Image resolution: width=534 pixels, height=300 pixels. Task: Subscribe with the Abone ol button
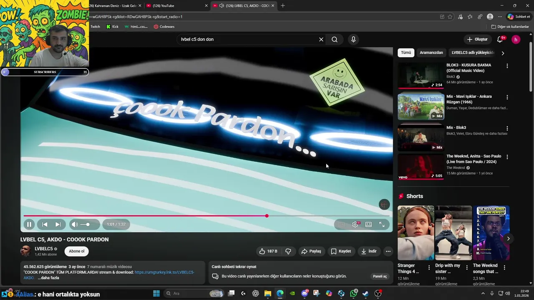77,251
